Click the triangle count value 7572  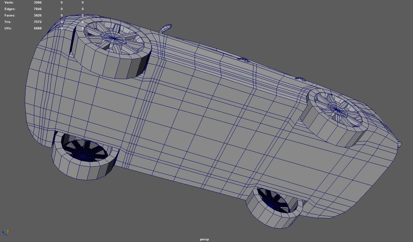click(38, 22)
